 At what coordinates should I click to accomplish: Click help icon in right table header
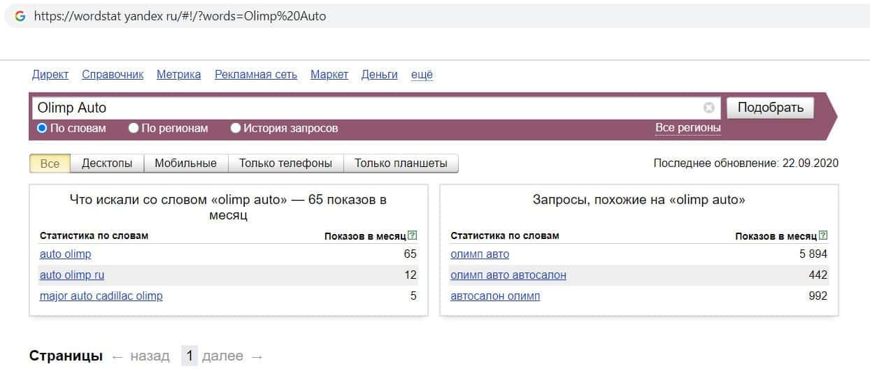tap(823, 235)
